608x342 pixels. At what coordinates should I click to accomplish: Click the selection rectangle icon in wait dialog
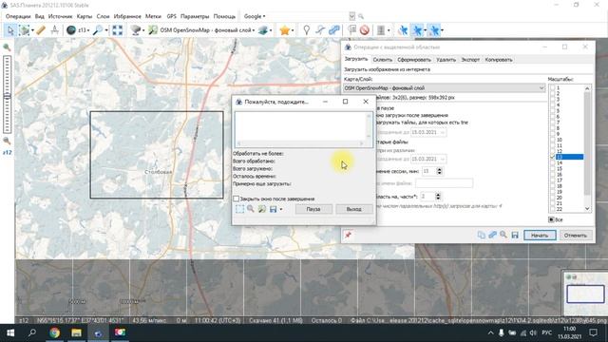click(240, 209)
